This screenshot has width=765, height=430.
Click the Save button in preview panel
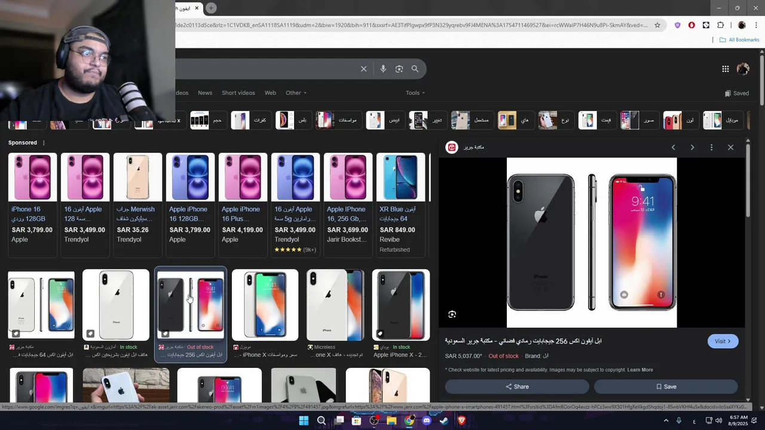(666, 386)
